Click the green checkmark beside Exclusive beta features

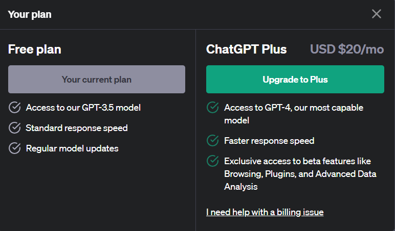coord(212,161)
